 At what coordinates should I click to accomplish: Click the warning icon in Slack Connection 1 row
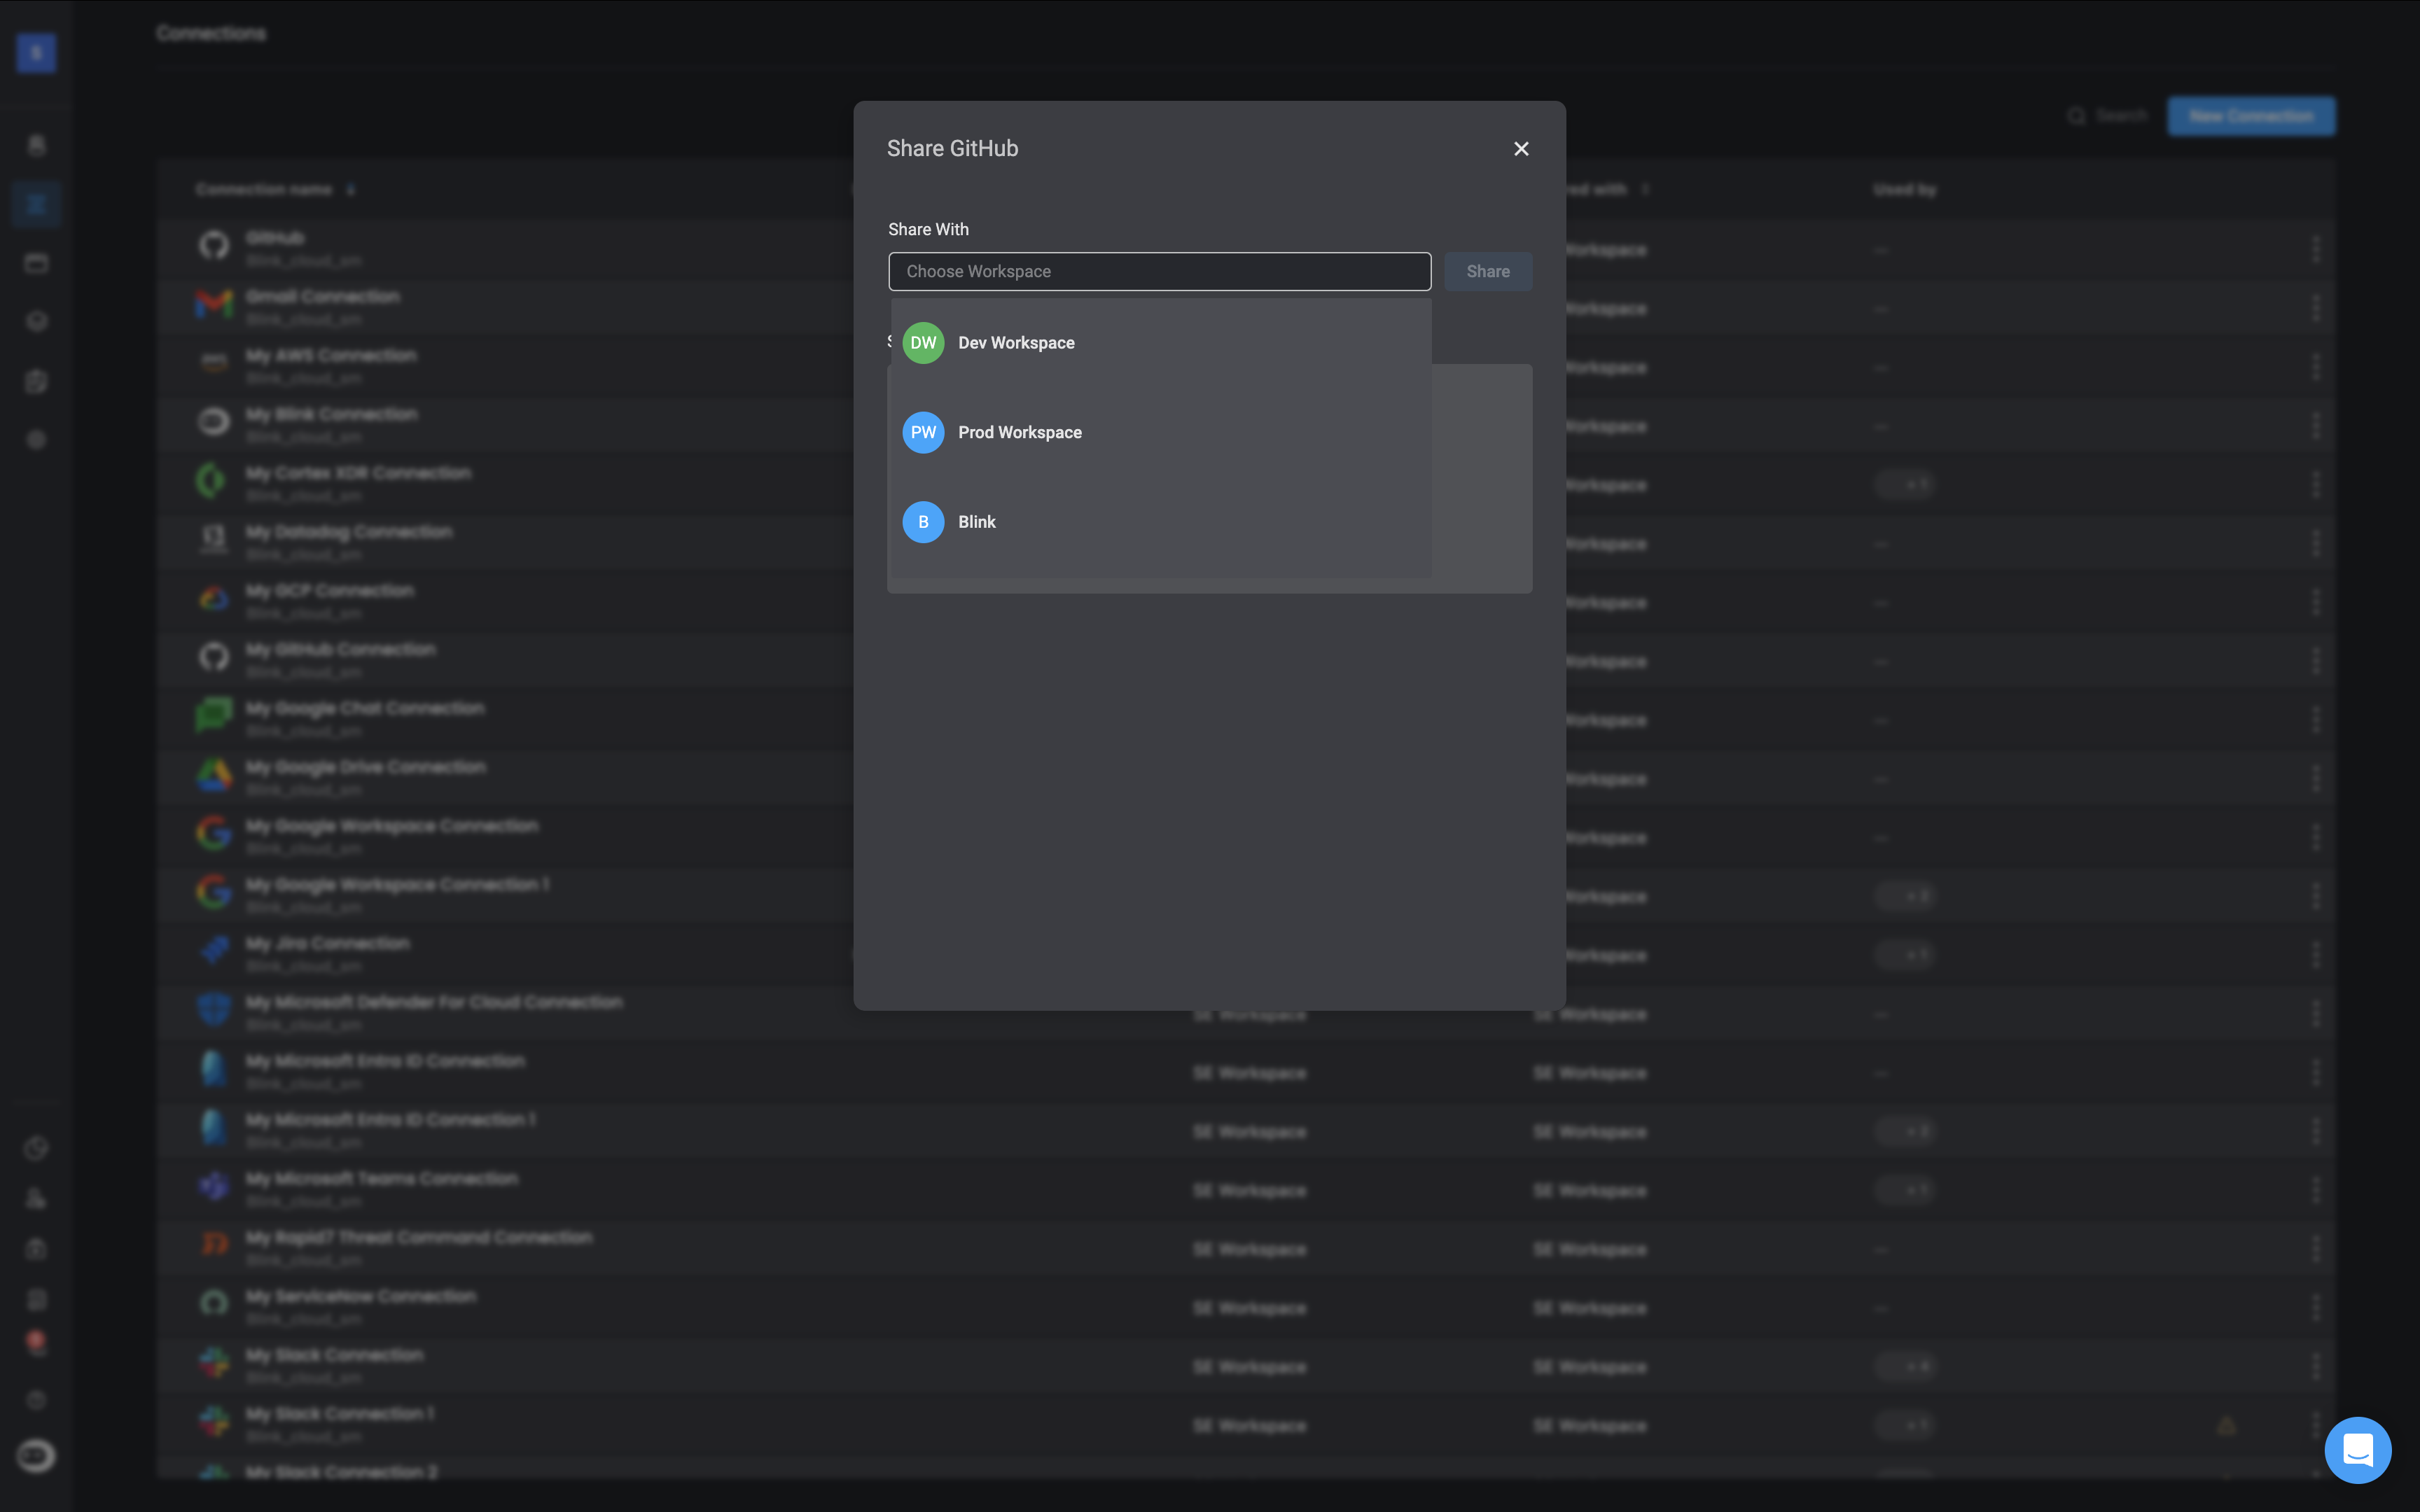coord(2226,1426)
